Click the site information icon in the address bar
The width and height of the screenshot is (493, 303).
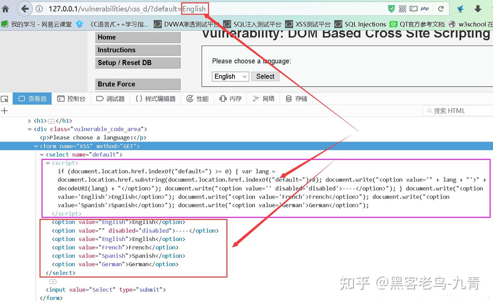(x=39, y=9)
